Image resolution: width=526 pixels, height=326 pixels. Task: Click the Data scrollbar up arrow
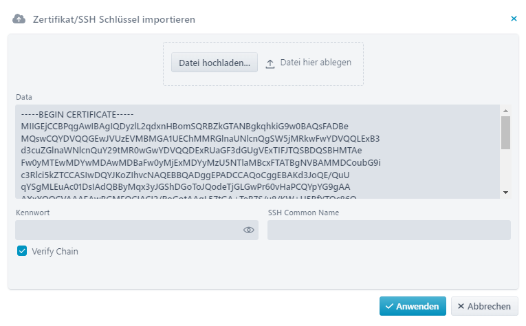point(505,110)
